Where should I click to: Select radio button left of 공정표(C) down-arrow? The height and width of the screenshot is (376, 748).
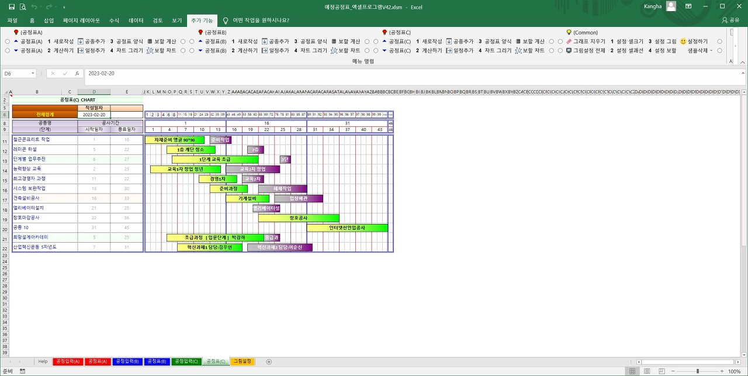tap(376, 51)
